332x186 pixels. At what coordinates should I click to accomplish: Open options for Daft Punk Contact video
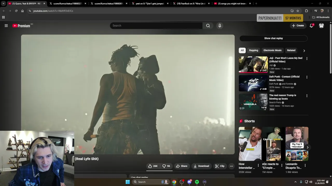307,77
